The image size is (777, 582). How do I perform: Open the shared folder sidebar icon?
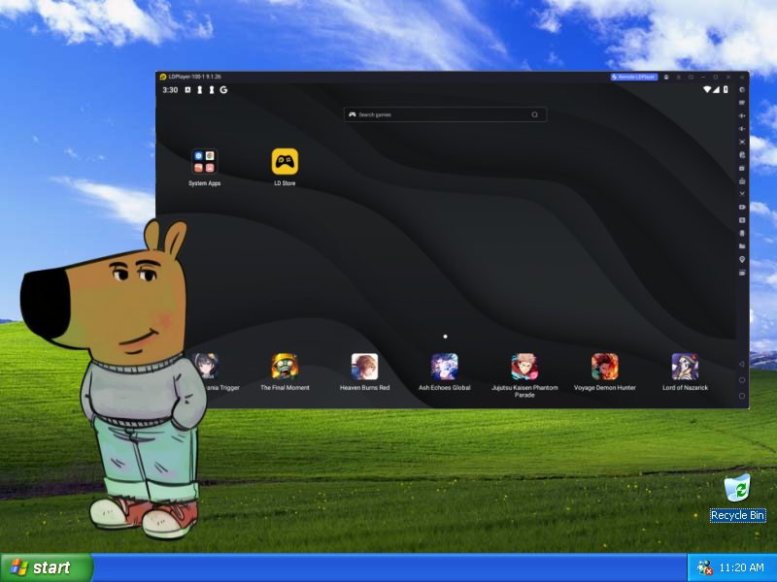(x=742, y=246)
